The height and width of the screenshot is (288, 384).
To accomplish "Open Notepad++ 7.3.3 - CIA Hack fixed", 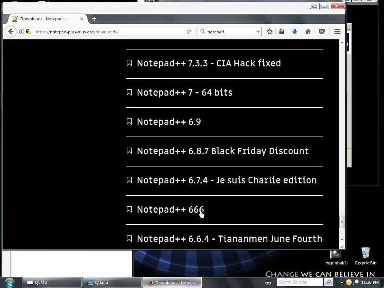I will (x=209, y=63).
